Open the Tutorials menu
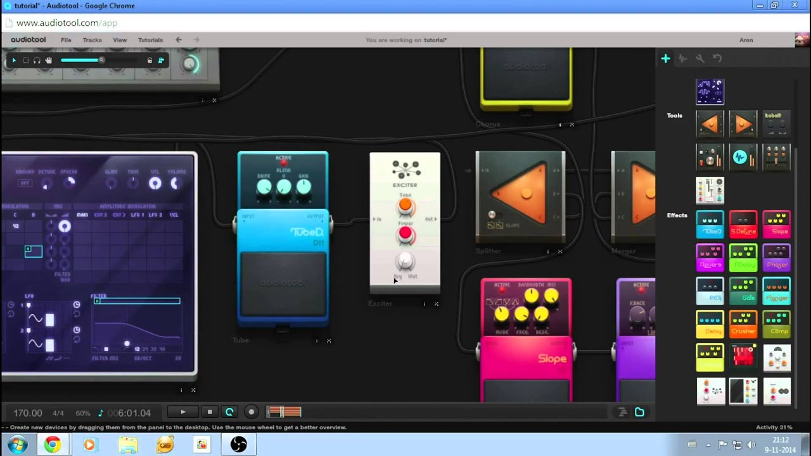Screen dimensions: 811x456 (x=150, y=40)
